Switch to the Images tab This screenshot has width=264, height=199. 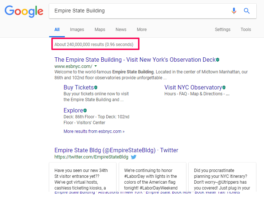click(x=77, y=30)
